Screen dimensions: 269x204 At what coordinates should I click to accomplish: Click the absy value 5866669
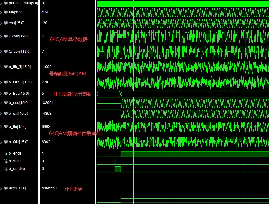tap(49, 188)
